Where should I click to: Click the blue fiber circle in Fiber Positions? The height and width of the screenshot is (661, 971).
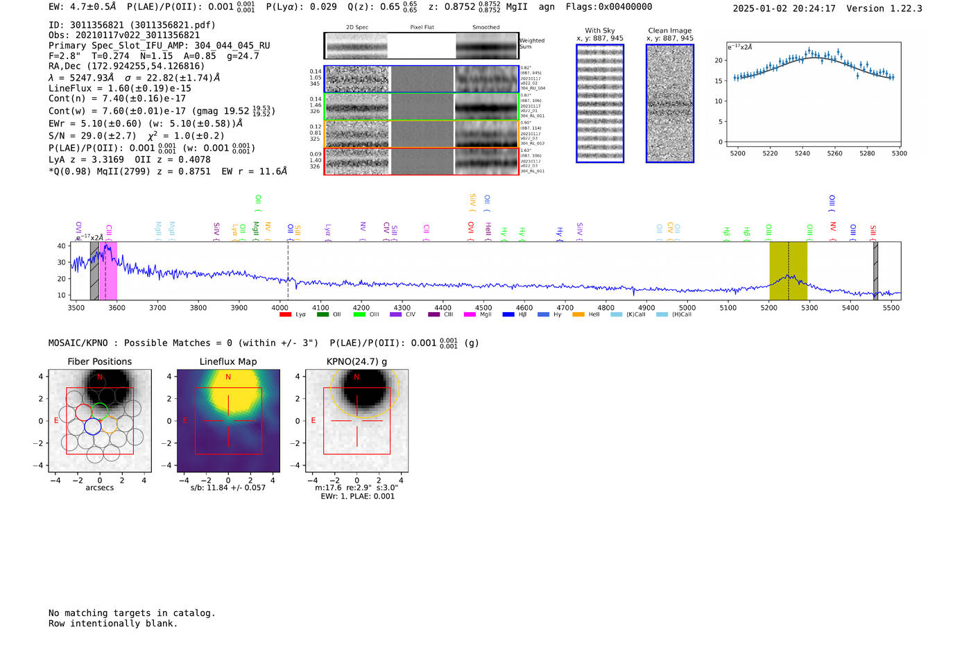(x=92, y=427)
